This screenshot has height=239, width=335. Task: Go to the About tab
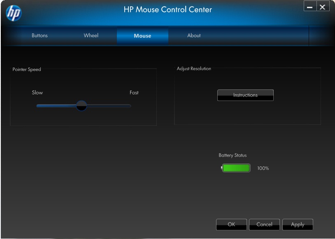tap(194, 35)
